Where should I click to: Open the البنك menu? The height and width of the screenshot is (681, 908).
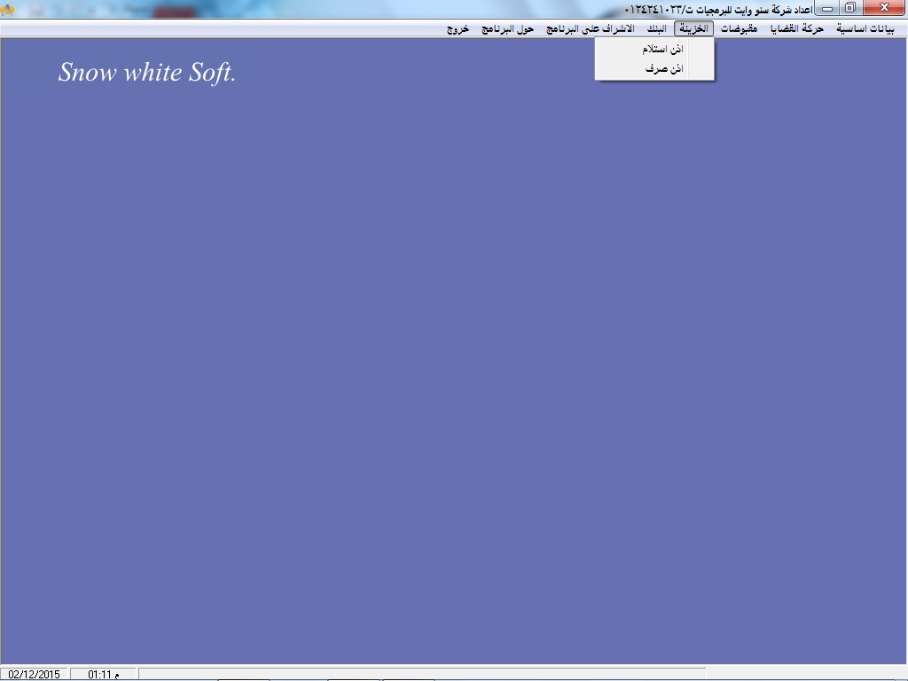pos(655,28)
